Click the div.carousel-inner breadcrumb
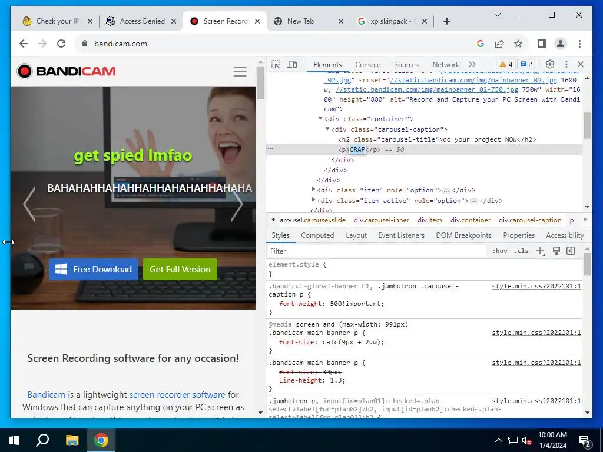Image resolution: width=603 pixels, height=452 pixels. tap(382, 220)
